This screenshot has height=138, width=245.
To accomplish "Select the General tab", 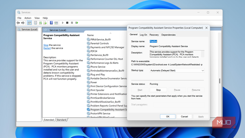I will pos(134,34).
